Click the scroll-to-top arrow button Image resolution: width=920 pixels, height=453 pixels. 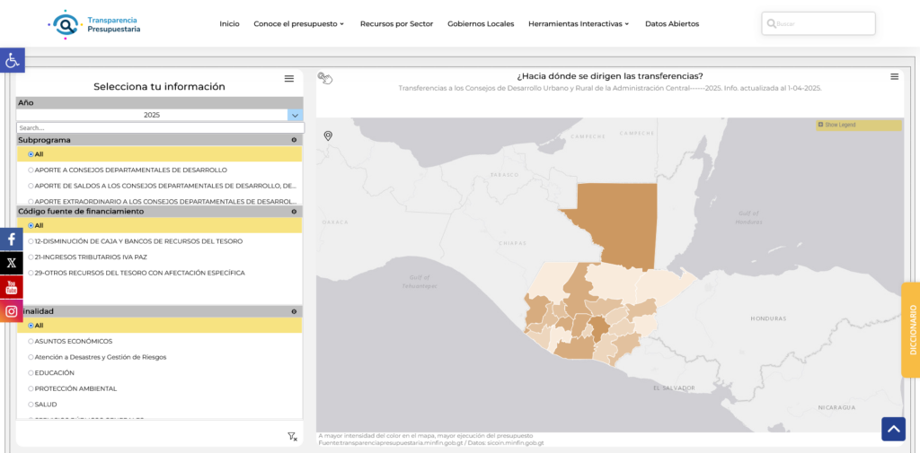click(893, 429)
